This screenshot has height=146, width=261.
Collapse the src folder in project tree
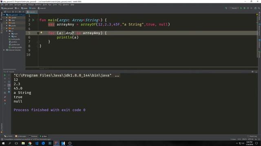pos(7,31)
